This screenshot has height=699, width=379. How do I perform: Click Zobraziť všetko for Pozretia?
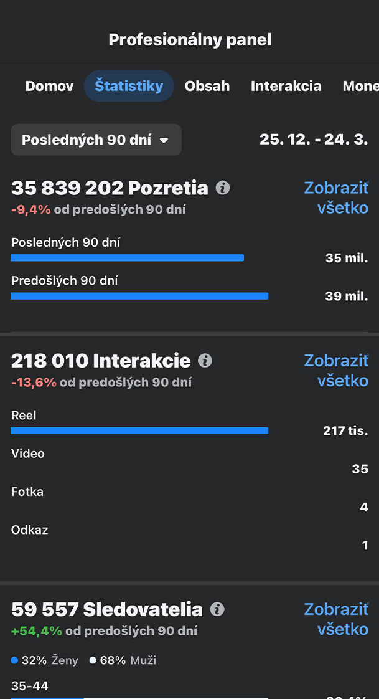coord(336,197)
